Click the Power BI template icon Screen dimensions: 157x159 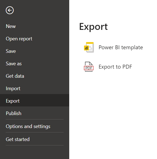point(89,47)
